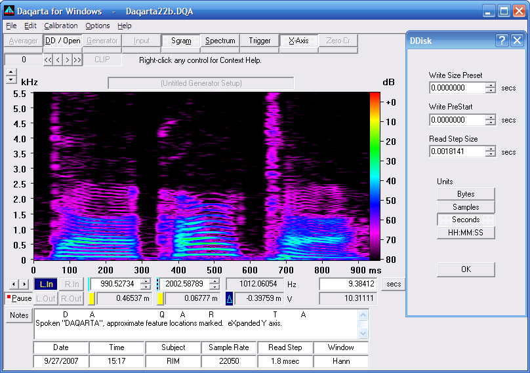Close the DDisk dialog

point(517,41)
